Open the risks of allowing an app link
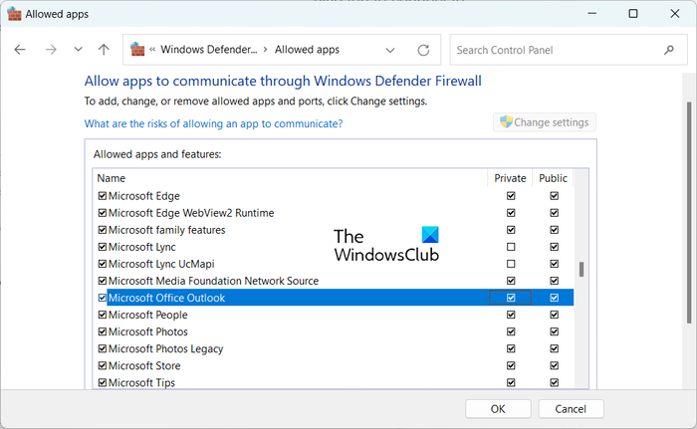Viewport: 697px width, 429px height. point(213,123)
